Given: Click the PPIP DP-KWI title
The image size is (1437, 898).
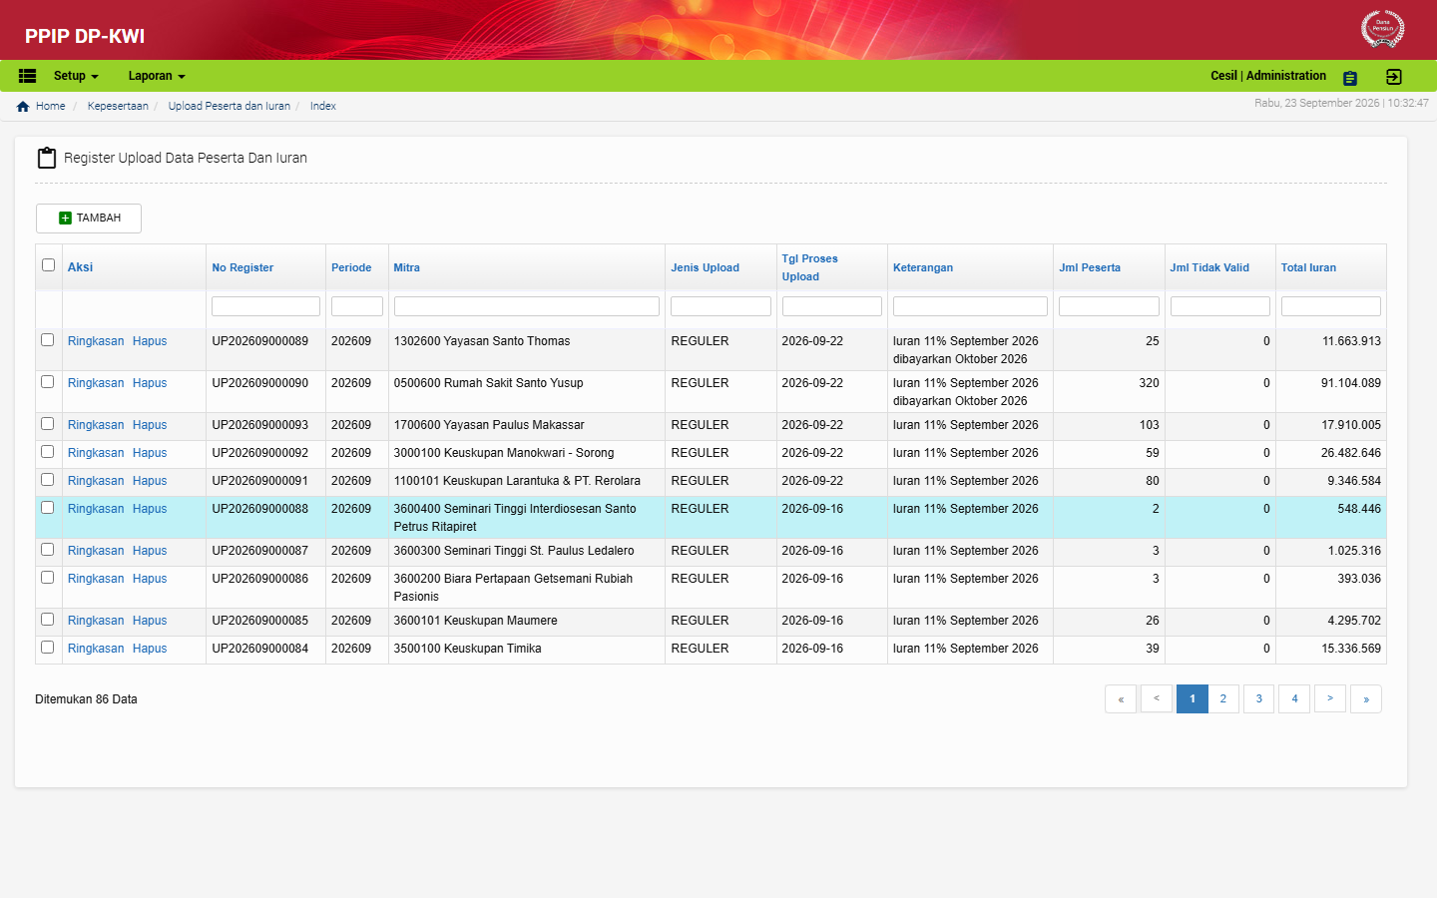Looking at the screenshot, I should (x=85, y=36).
